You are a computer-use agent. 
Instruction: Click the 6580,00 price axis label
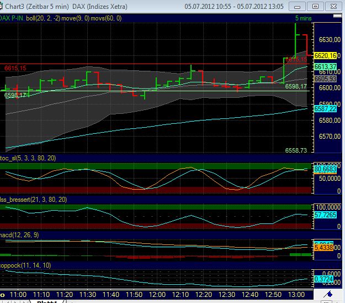[330, 121]
